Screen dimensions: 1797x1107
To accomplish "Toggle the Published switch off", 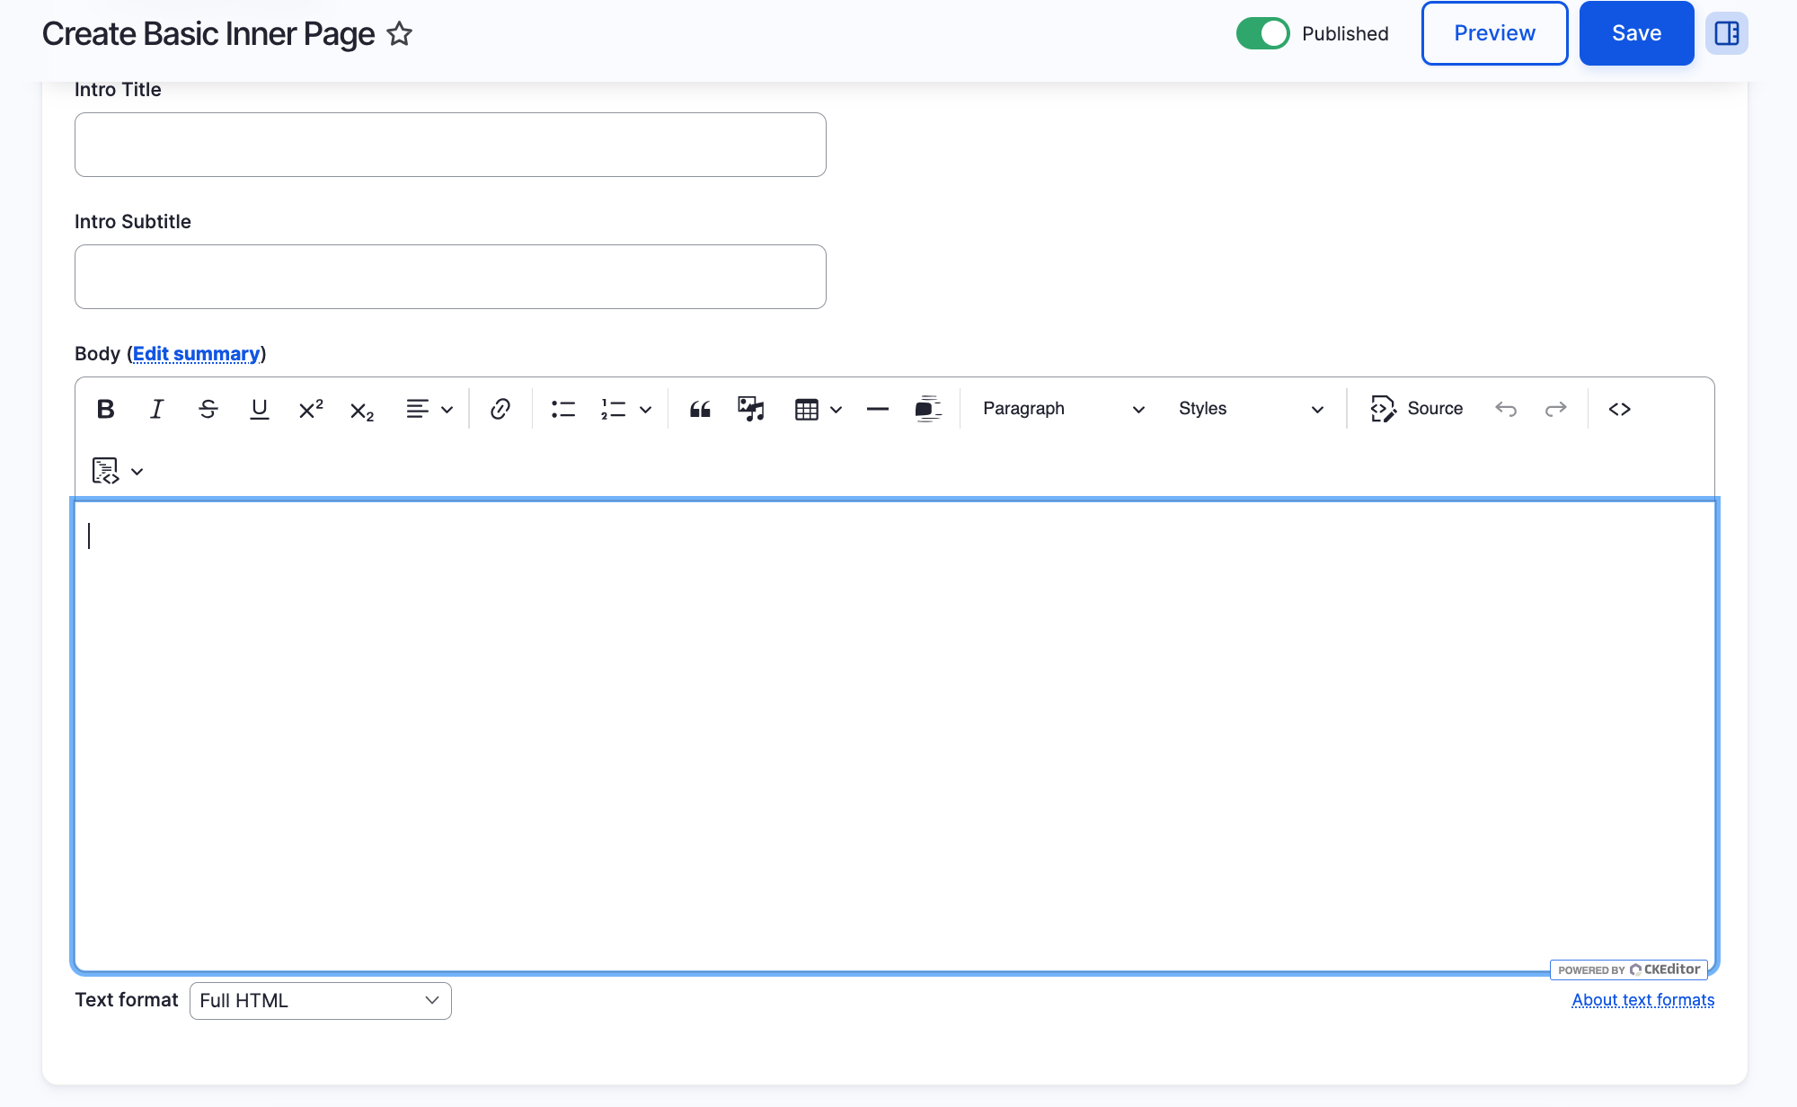I will 1262,33.
